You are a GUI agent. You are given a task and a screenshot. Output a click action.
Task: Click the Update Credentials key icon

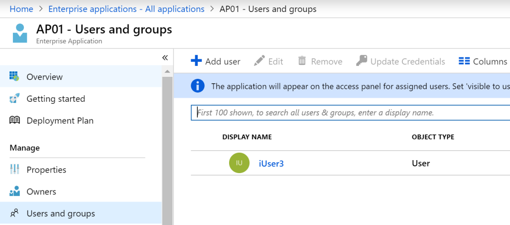click(362, 60)
